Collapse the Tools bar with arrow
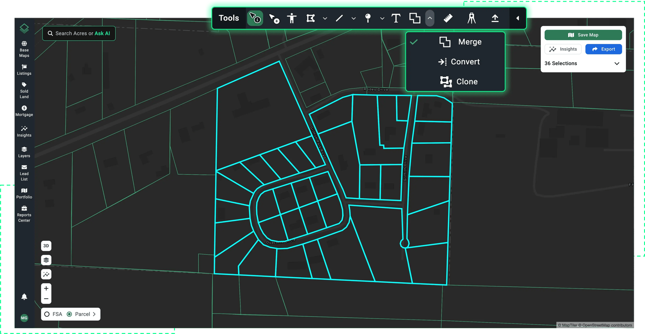 click(x=518, y=18)
